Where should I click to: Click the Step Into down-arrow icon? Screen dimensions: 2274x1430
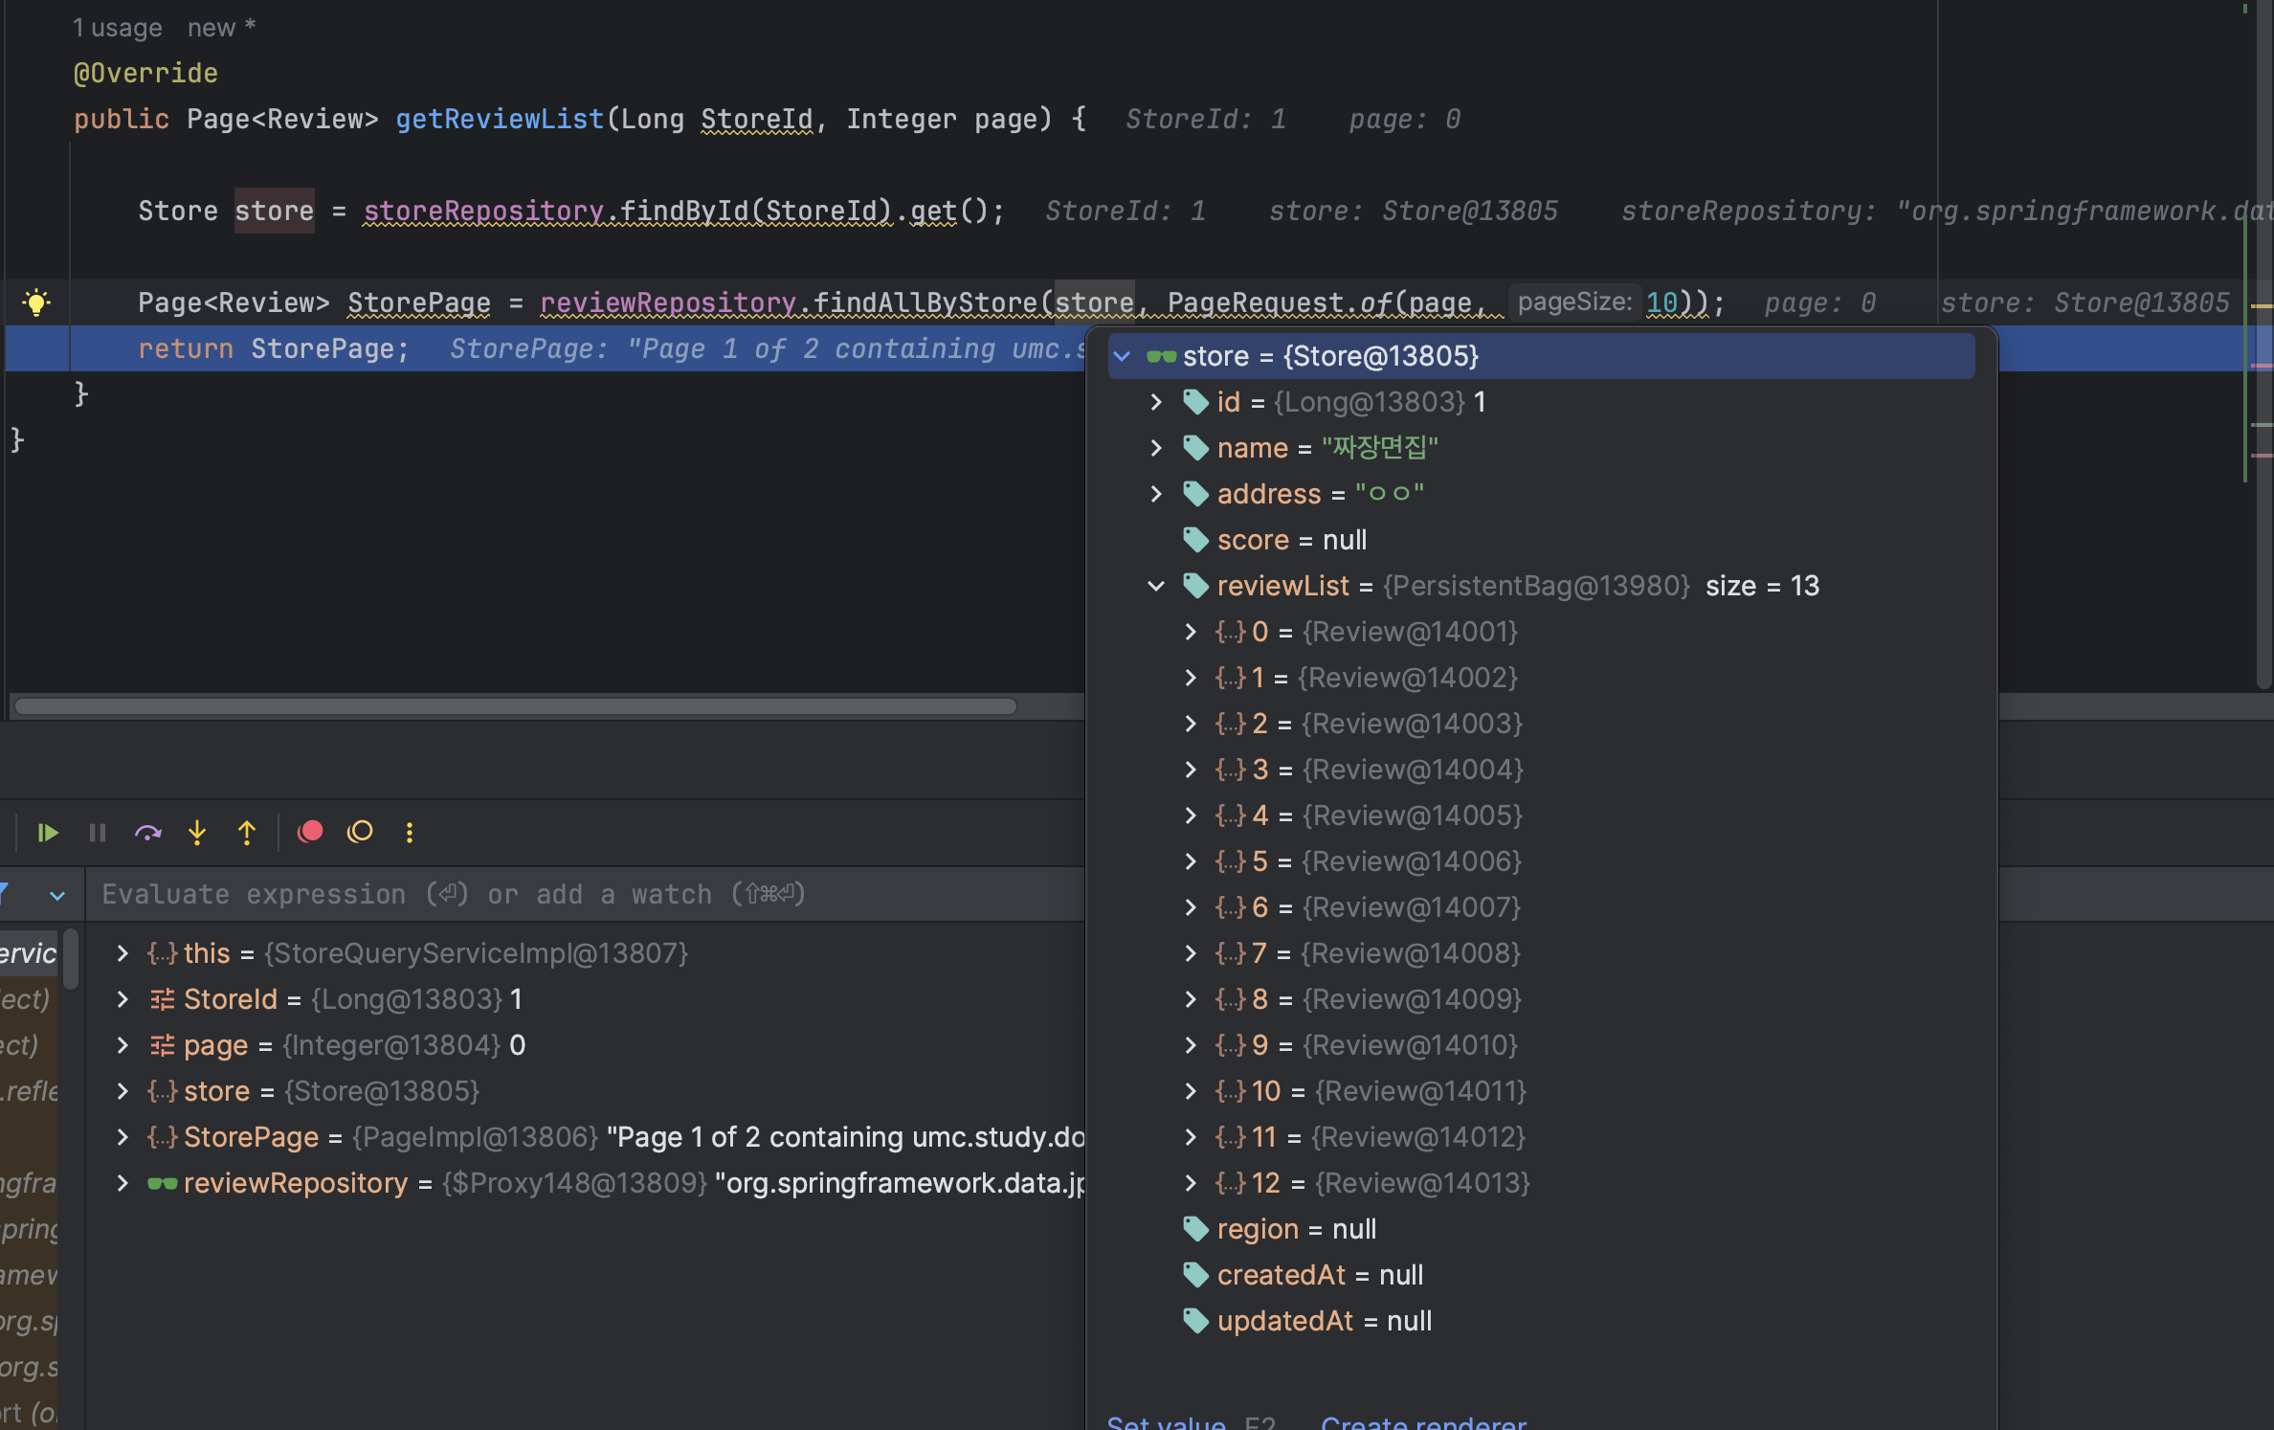click(x=197, y=833)
